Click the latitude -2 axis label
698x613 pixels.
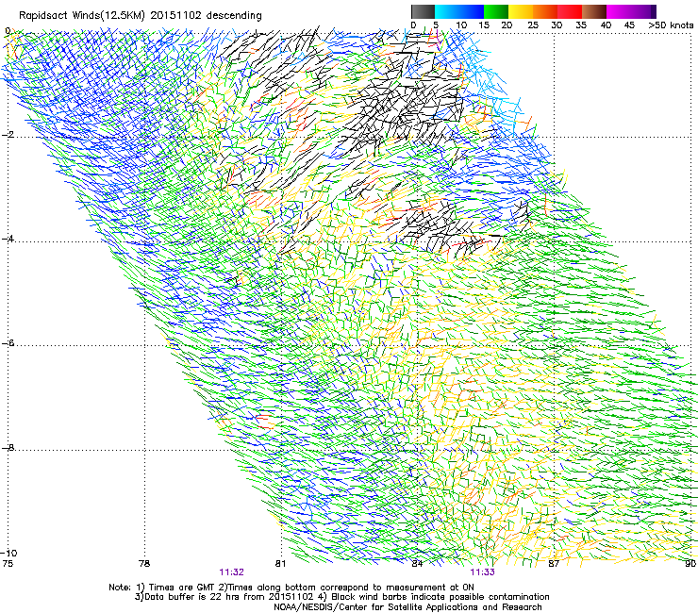[x=8, y=135]
